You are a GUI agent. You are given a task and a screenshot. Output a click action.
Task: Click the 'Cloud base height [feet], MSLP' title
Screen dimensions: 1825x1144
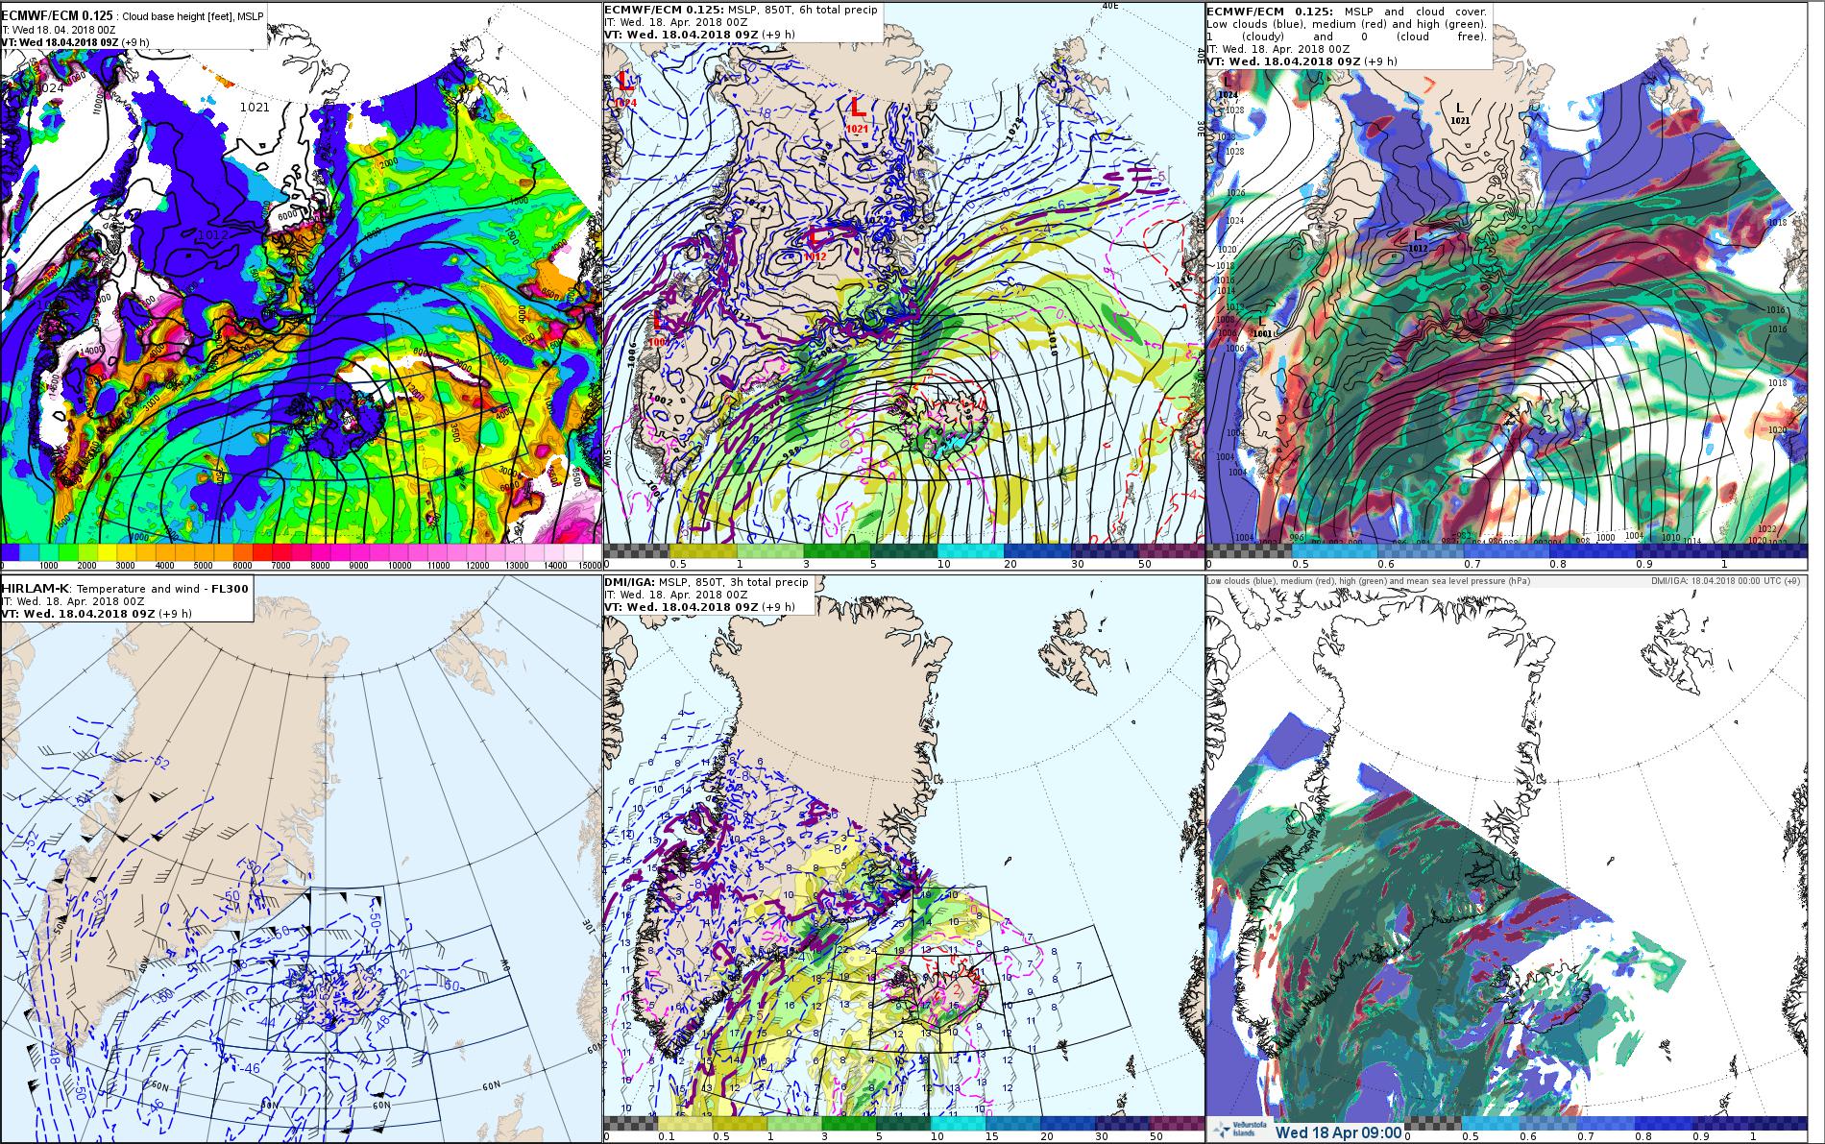pyautogui.click(x=192, y=16)
